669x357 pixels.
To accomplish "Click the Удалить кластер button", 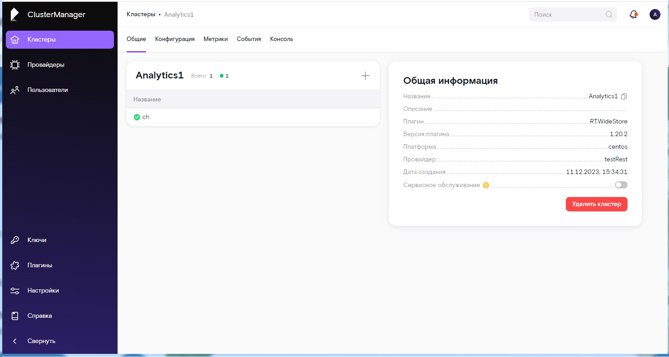I will (596, 204).
